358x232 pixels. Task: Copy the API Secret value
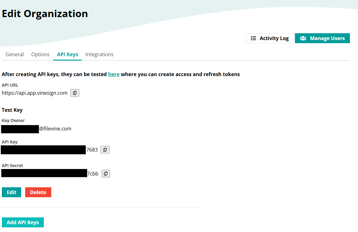tap(106, 174)
